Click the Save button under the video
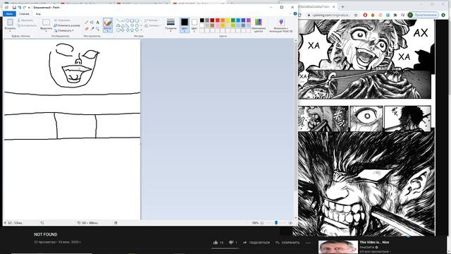 288,243
